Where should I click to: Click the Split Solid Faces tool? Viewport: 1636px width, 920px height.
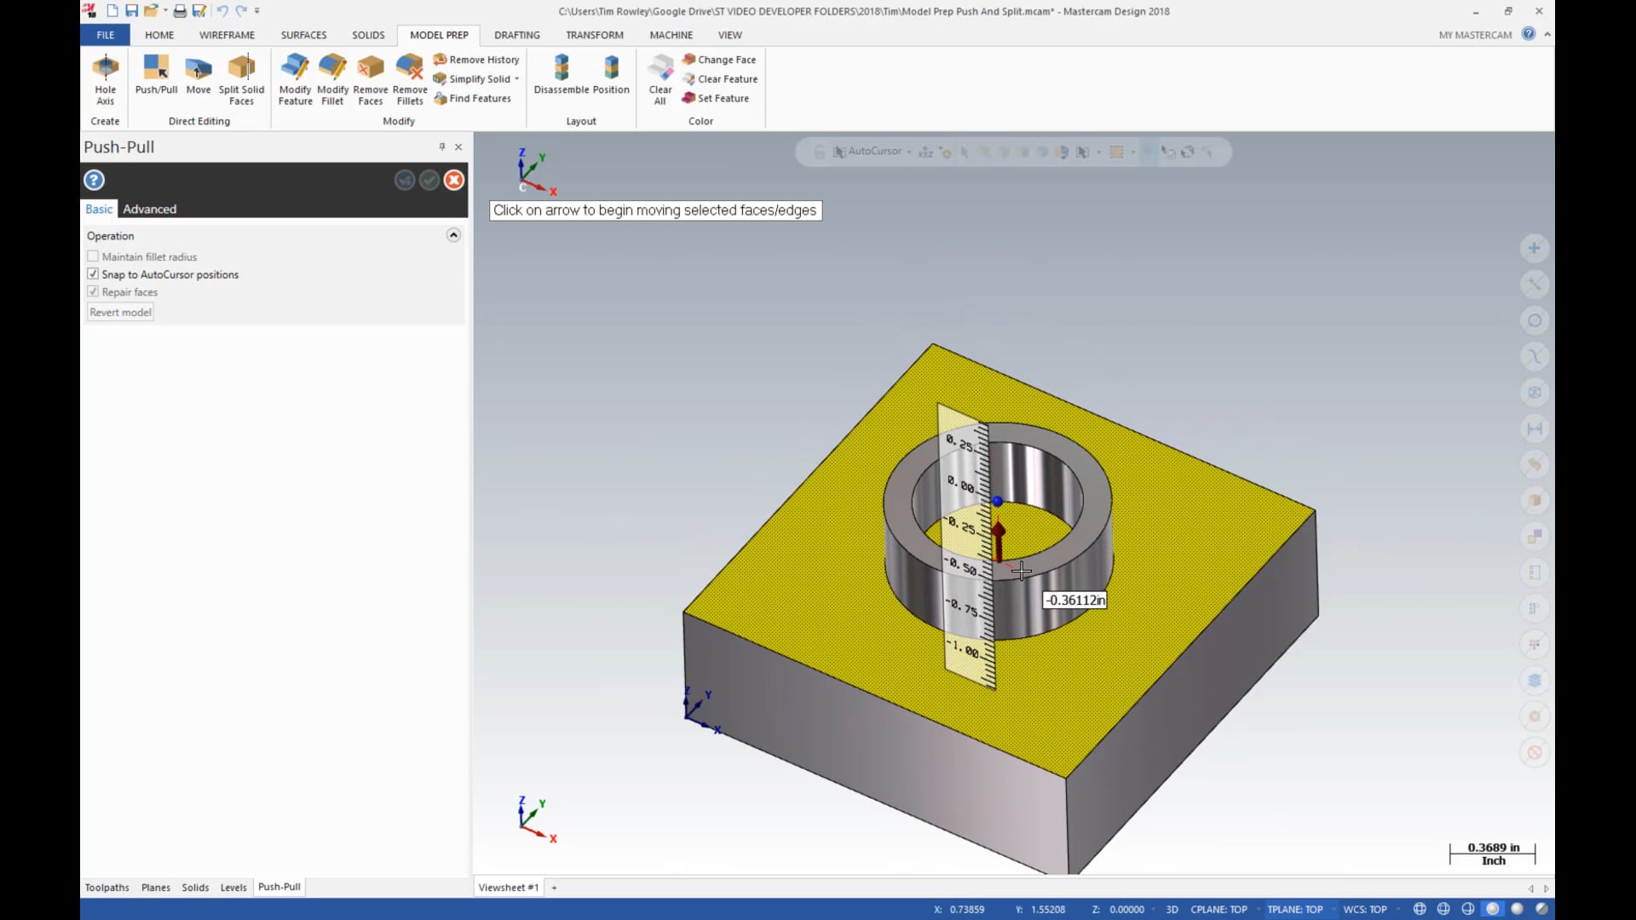[x=242, y=78]
